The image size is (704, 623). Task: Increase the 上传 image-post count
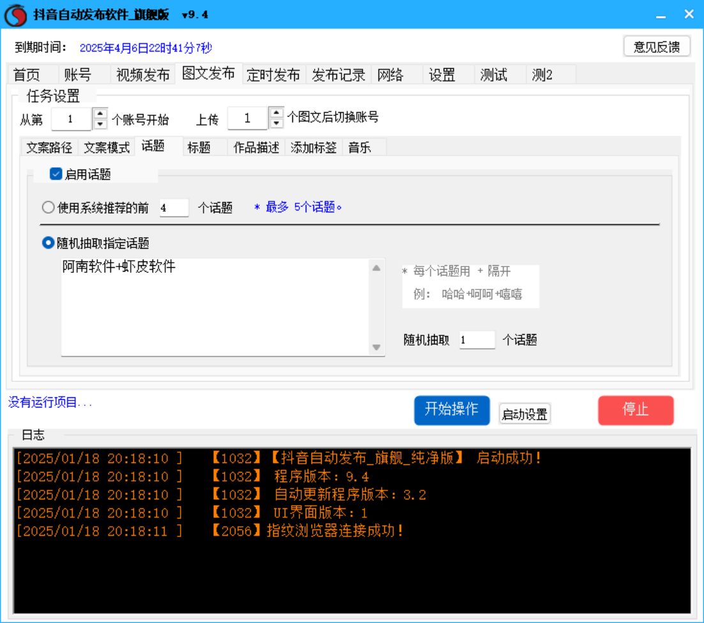click(x=276, y=113)
